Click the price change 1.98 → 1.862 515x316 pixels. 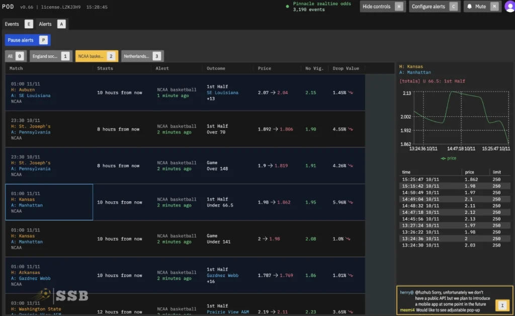(274, 202)
